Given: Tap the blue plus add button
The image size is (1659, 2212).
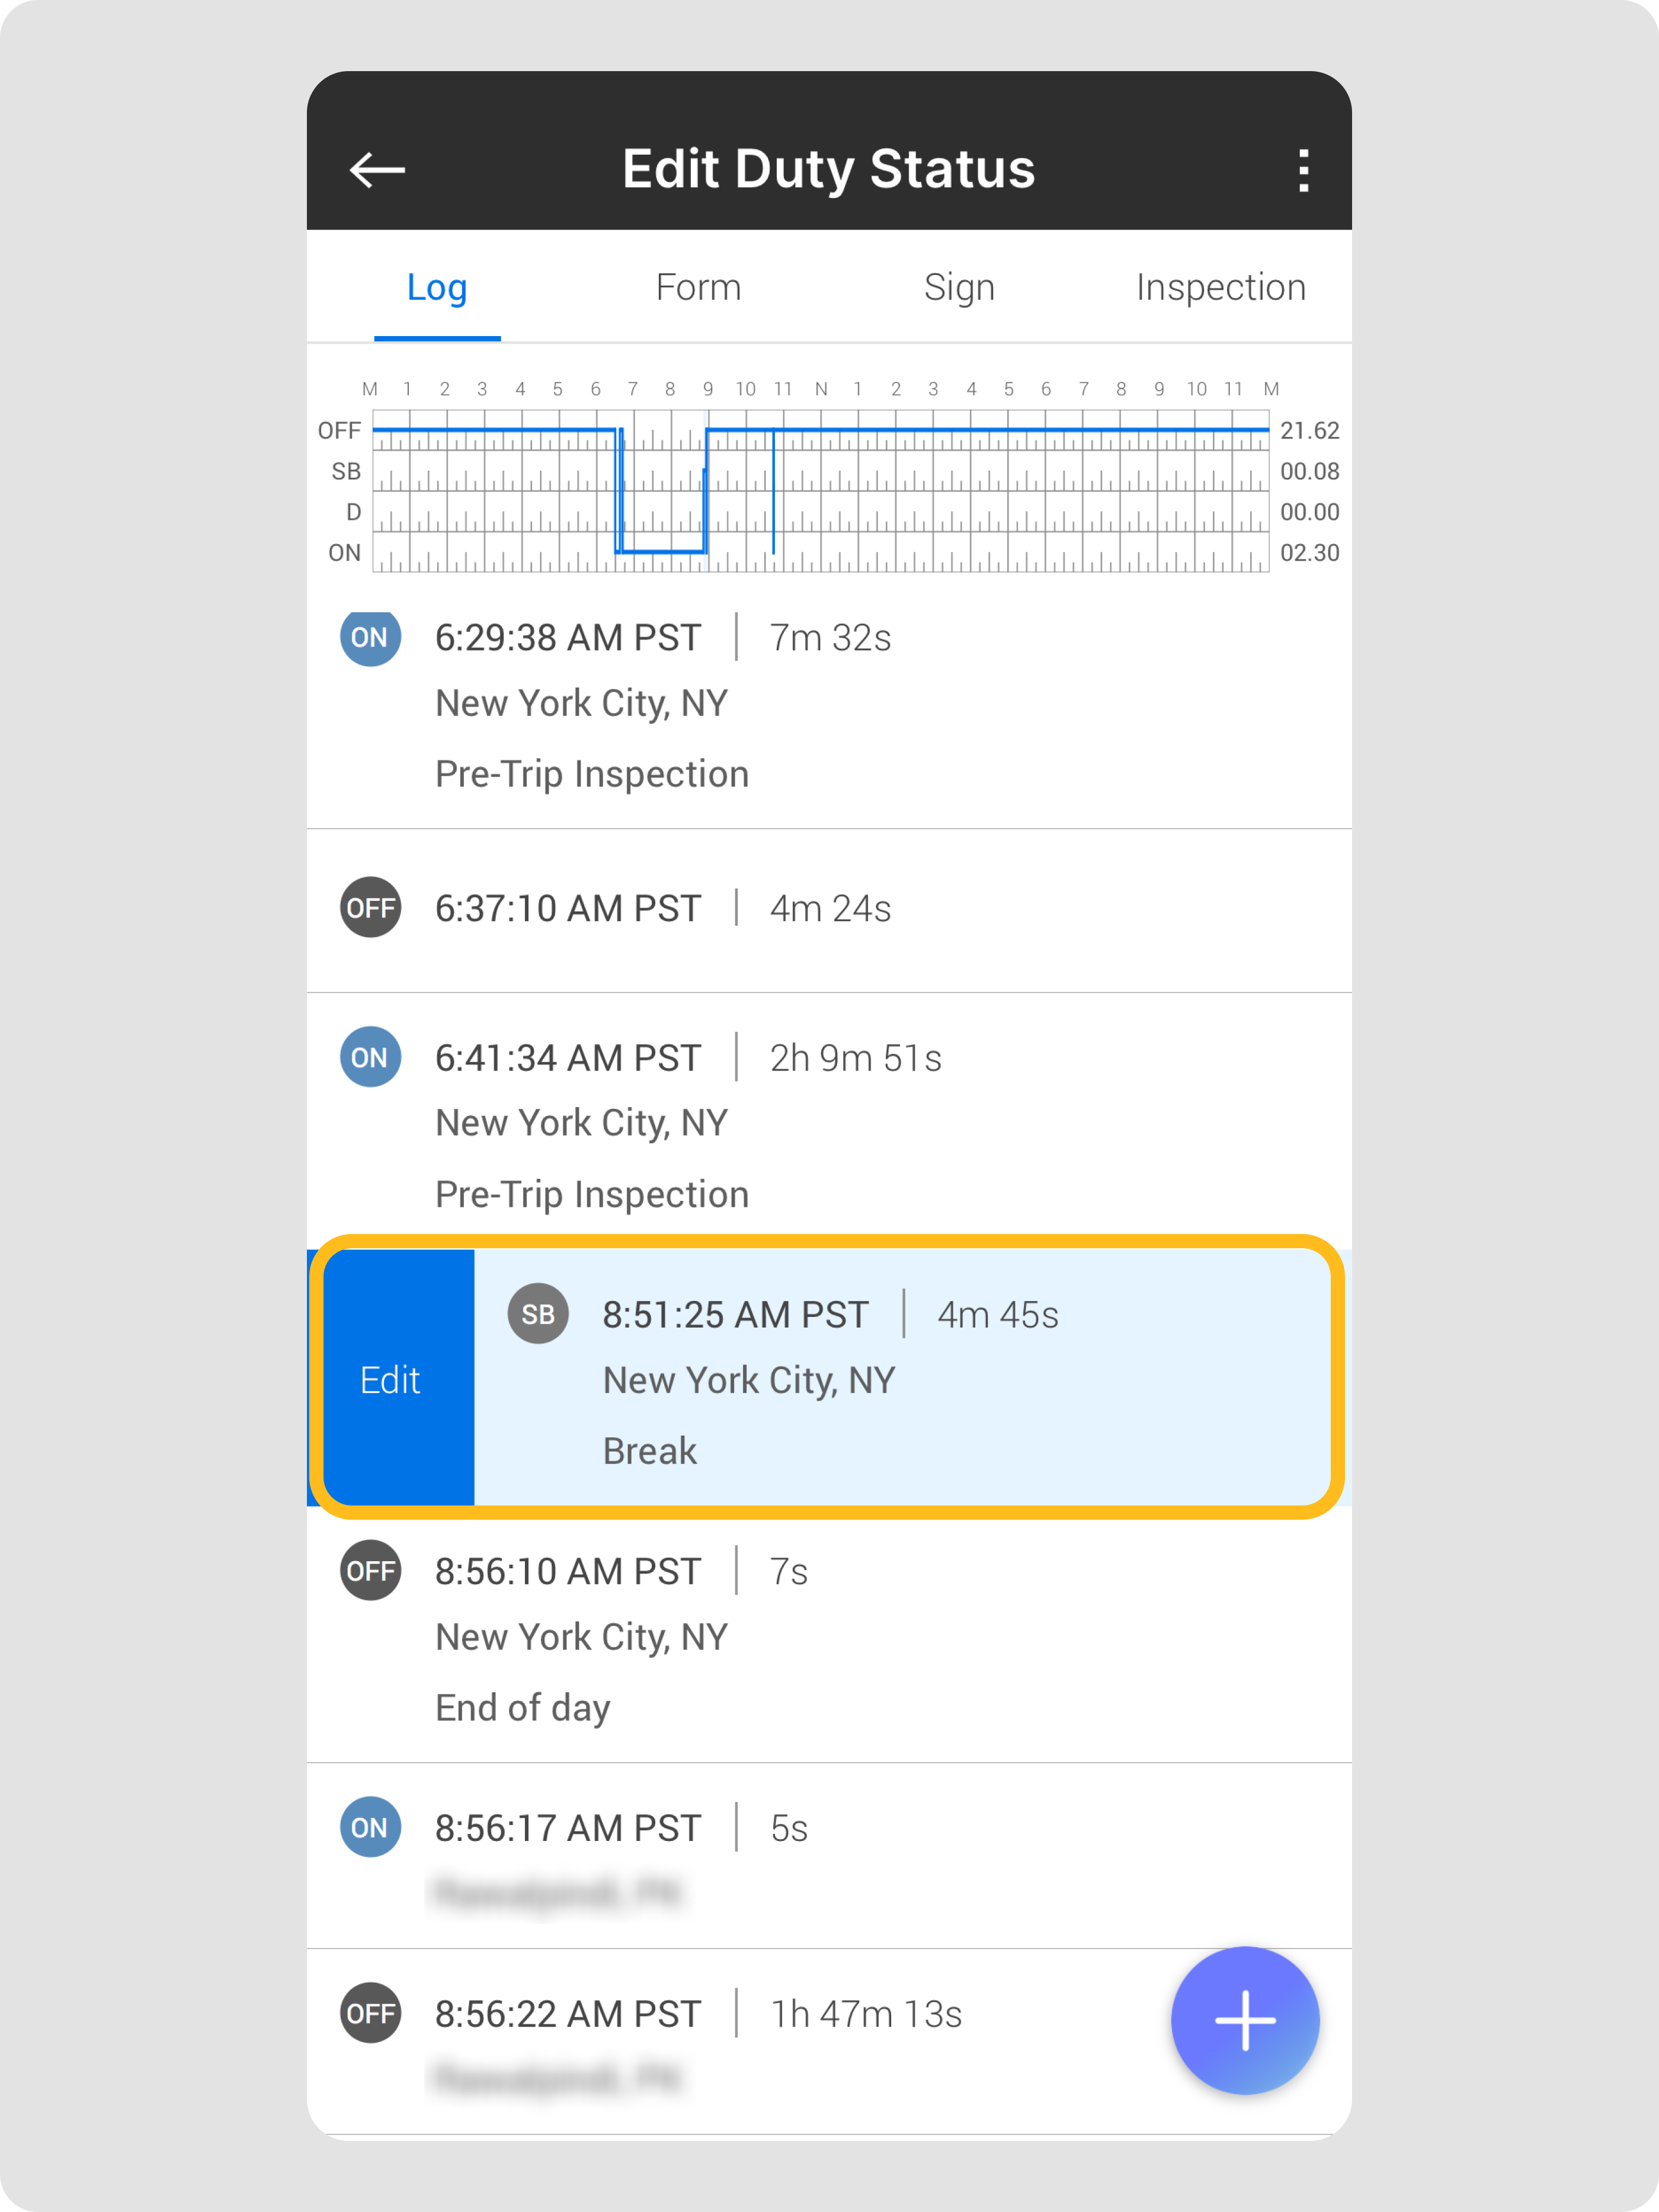Looking at the screenshot, I should pos(1244,2020).
